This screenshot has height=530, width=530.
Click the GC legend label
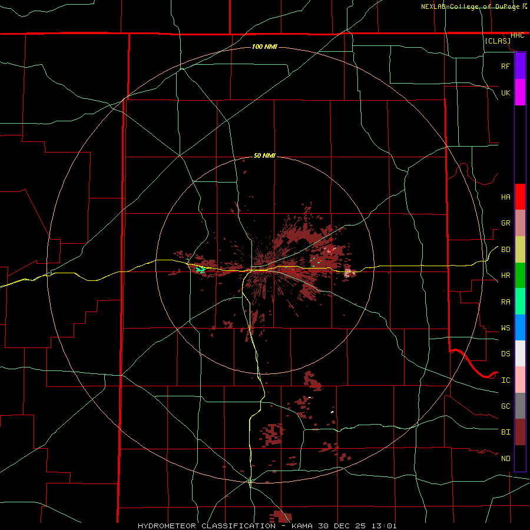coord(505,406)
